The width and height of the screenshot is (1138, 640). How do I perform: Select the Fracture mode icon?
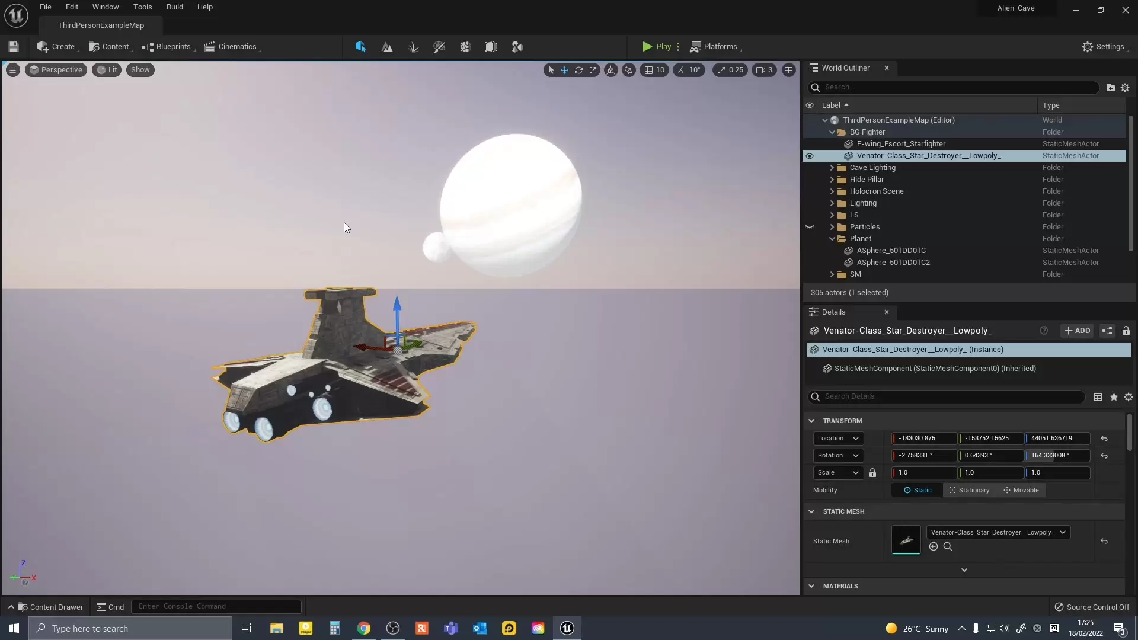(x=465, y=47)
